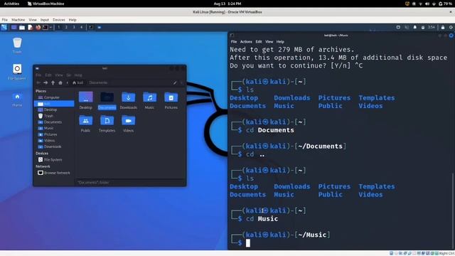The height and width of the screenshot is (256, 455).
Task: Open Trash icon on the Kali desktop
Action: (17, 46)
